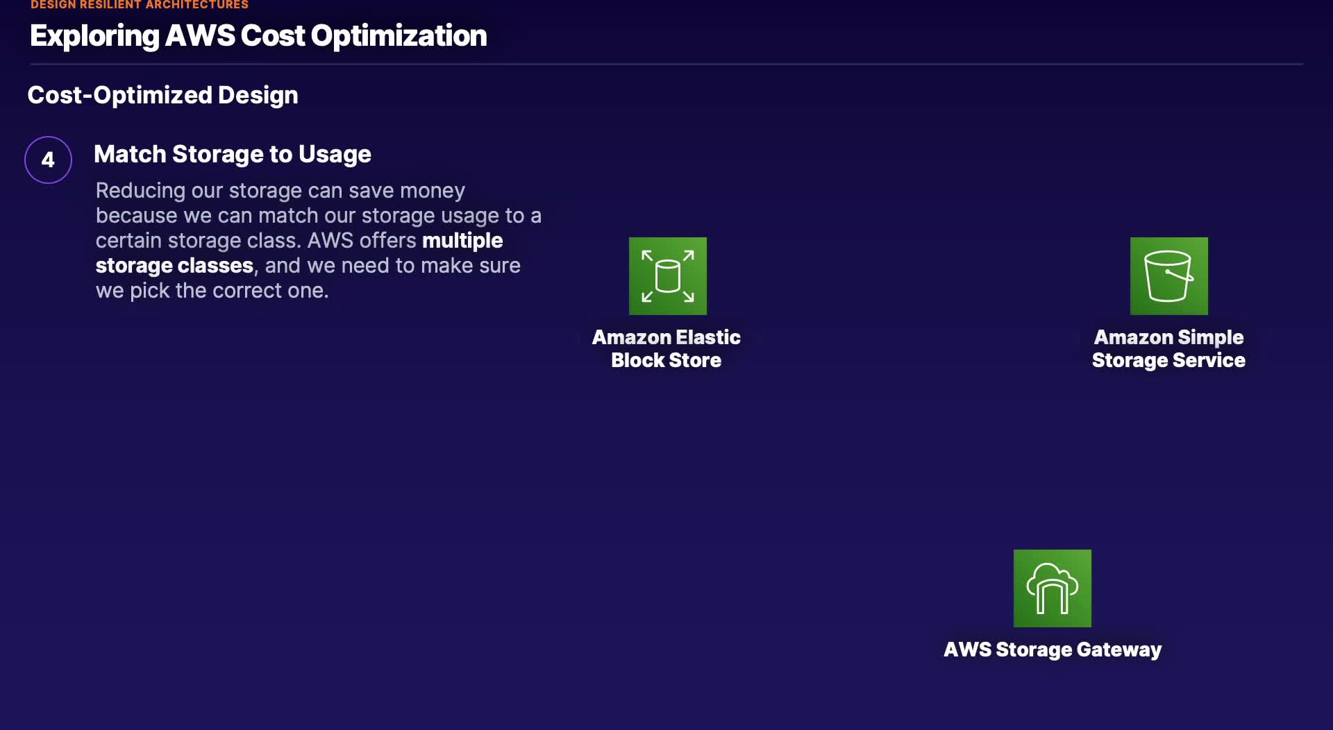The width and height of the screenshot is (1333, 730).
Task: Click the bold phrase "storage classes"
Action: [174, 266]
